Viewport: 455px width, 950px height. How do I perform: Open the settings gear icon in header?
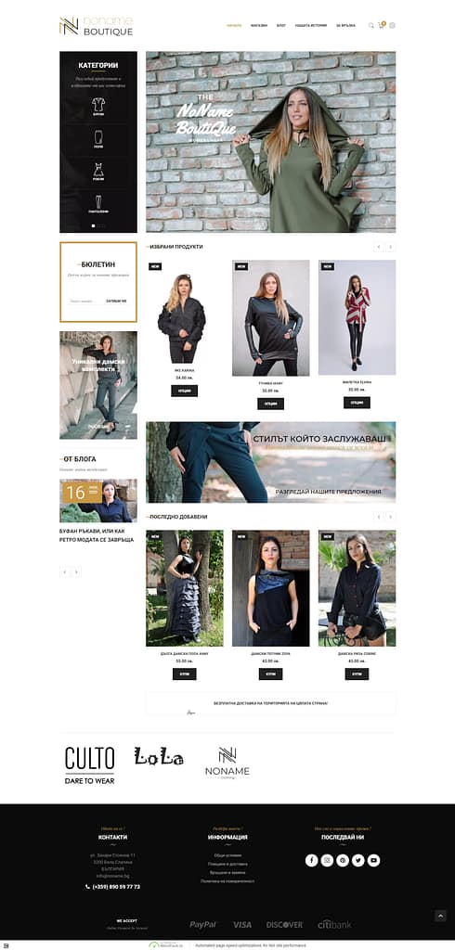point(393,25)
